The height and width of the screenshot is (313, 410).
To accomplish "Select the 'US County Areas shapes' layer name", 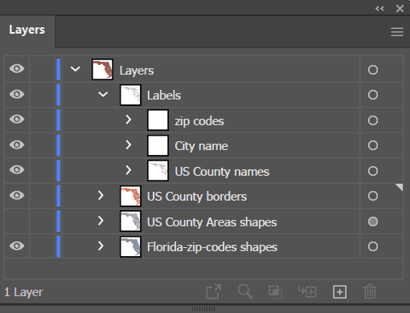I will tap(212, 222).
